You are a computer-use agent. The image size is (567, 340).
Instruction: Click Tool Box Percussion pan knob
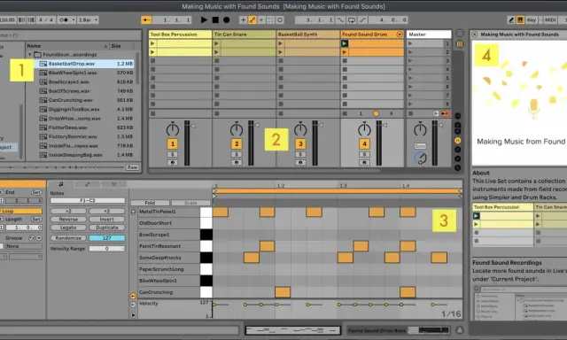pyautogui.click(x=173, y=129)
